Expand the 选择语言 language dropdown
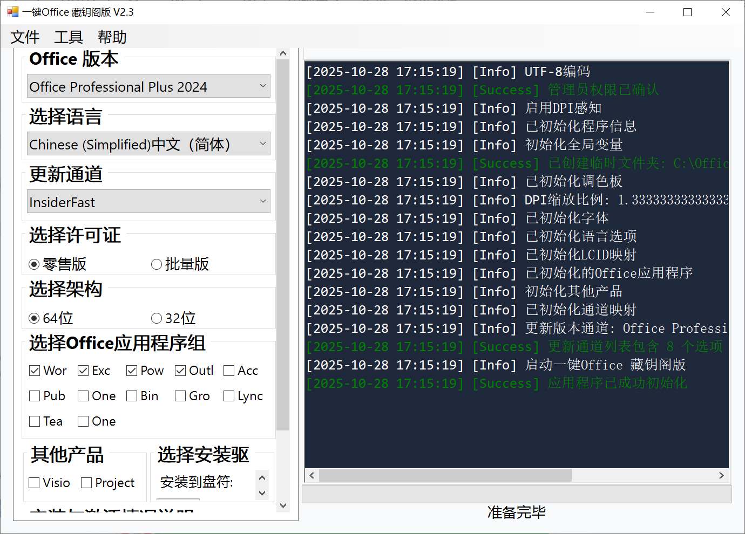The width and height of the screenshot is (745, 534). (x=148, y=144)
